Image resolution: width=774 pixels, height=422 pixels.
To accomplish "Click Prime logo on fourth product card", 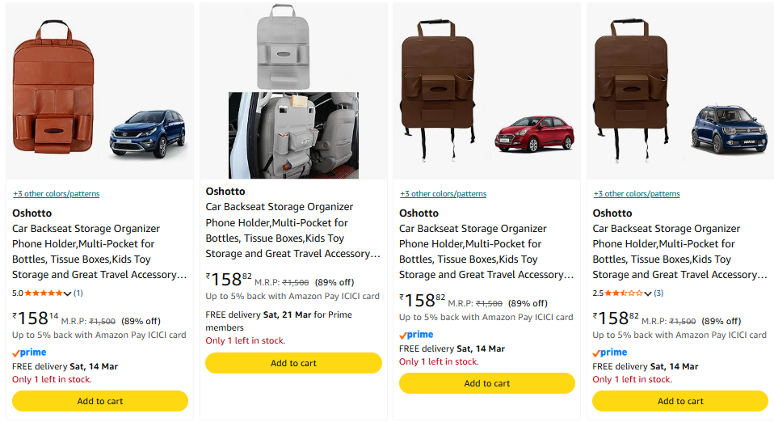I will point(609,352).
